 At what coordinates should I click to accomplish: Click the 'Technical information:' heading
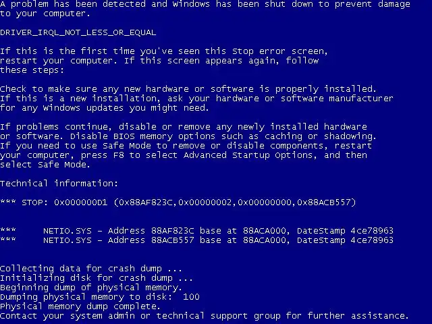(x=59, y=184)
